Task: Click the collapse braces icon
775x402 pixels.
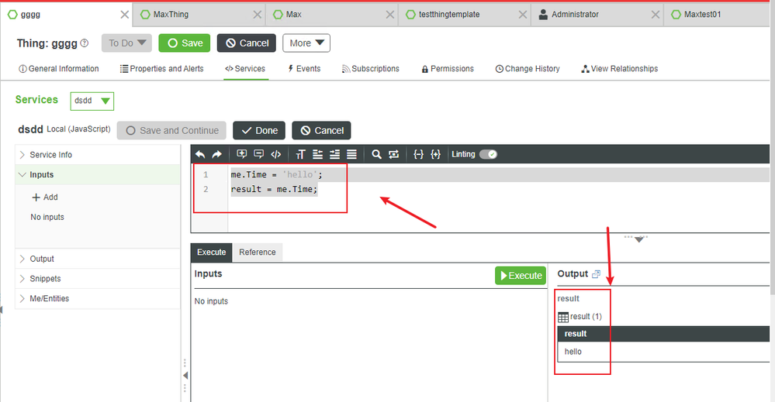Action: click(x=418, y=154)
